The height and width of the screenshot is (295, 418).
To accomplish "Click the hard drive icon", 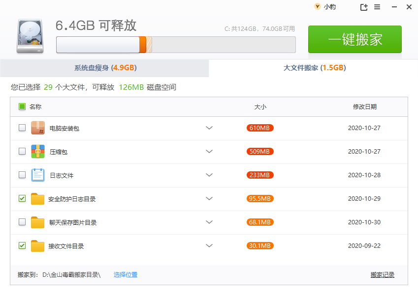I will [x=30, y=36].
